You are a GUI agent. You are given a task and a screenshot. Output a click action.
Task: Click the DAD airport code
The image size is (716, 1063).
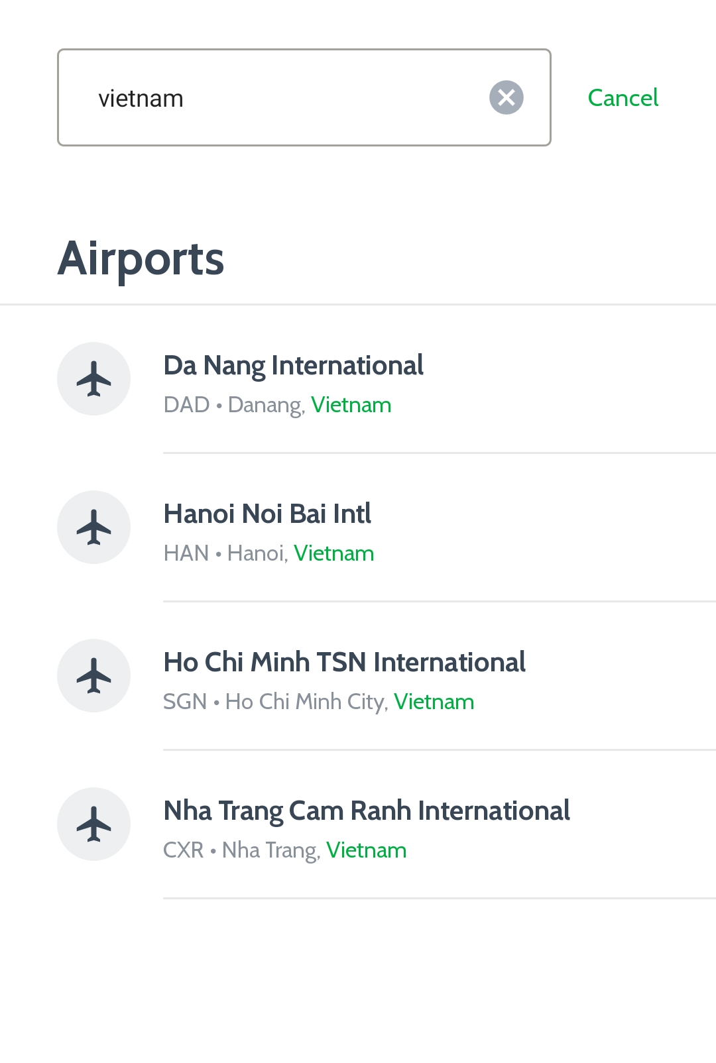tap(186, 405)
